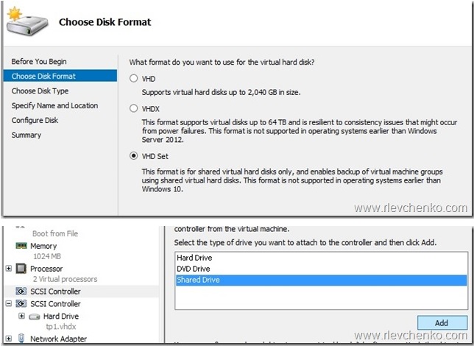Click the highlighted SCSI Controller icon
This screenshot has width=474, height=346.
coord(21,292)
